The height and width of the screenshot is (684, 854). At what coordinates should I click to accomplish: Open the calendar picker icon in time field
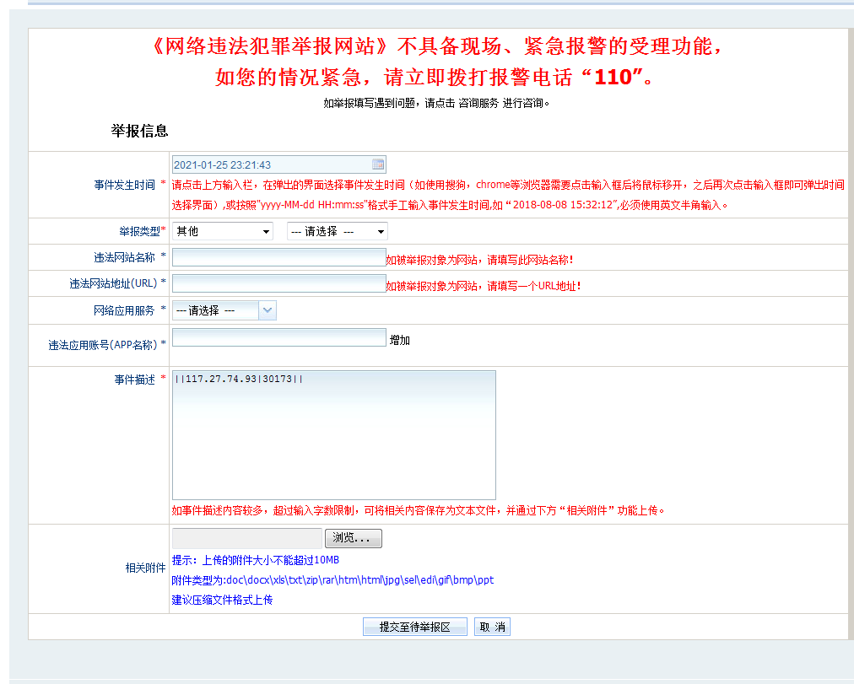click(378, 164)
